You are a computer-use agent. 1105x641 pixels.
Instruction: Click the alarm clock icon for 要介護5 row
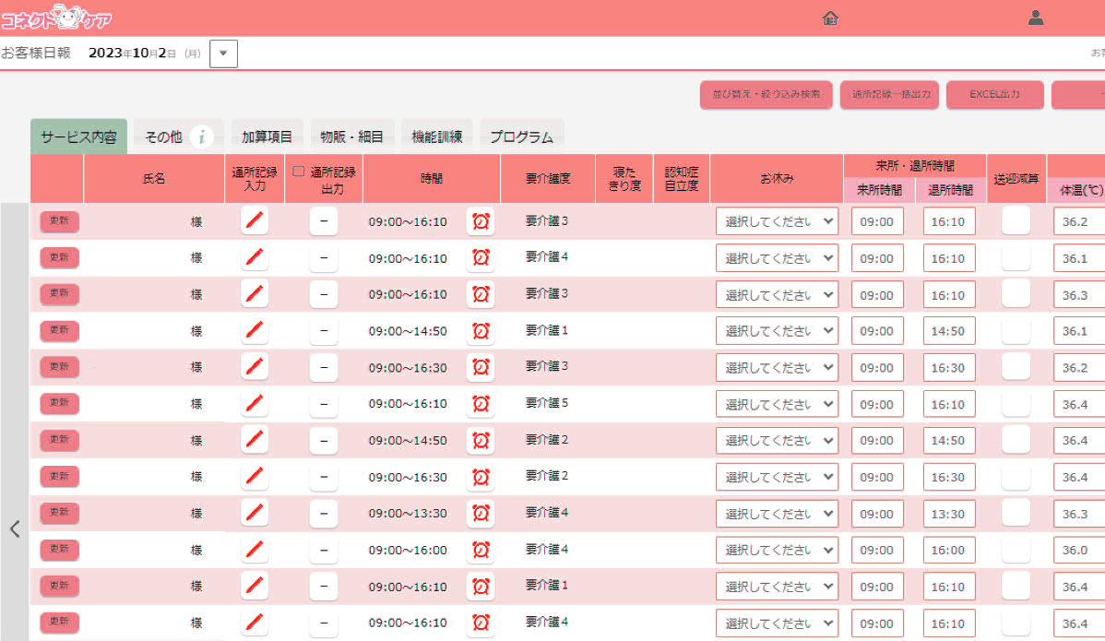tap(481, 404)
